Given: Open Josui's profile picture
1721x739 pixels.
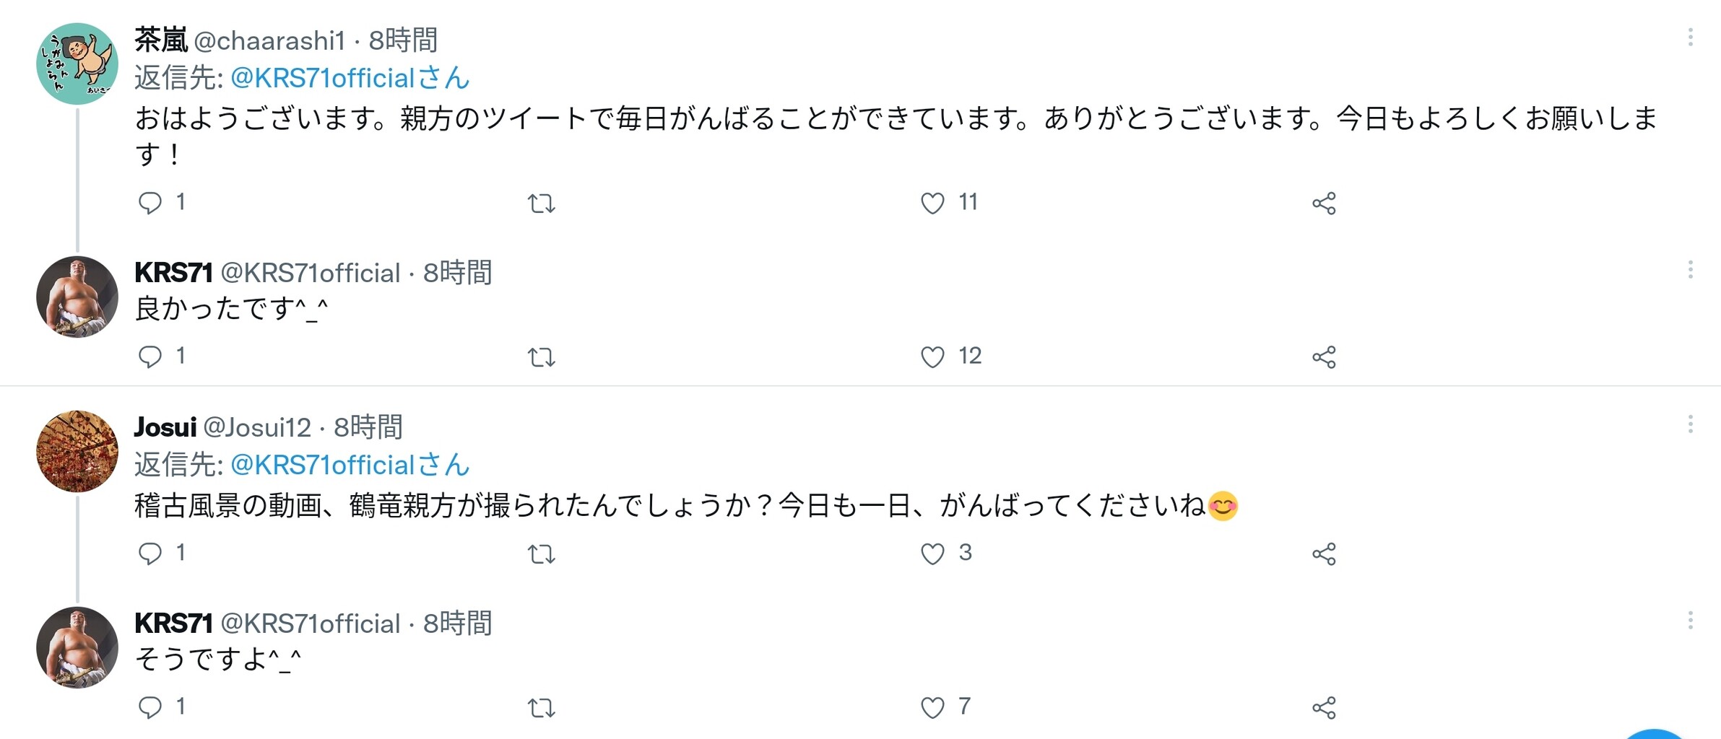Looking at the screenshot, I should coord(77,451).
